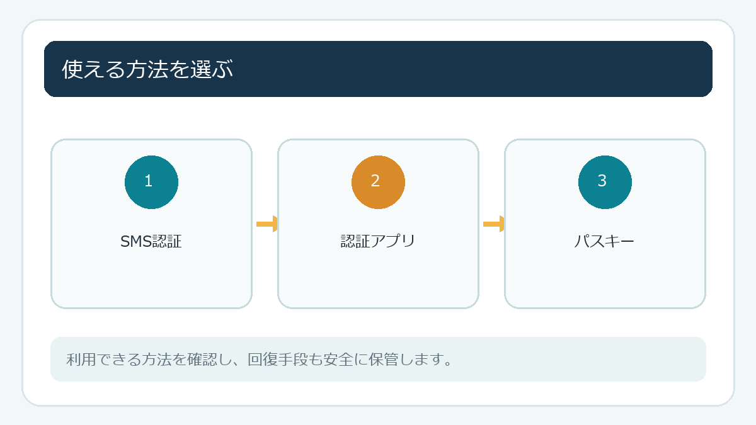Select the パスキー card
Image resolution: width=756 pixels, height=425 pixels.
click(605, 224)
